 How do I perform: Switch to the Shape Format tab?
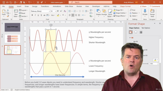click(x=125, y=6)
